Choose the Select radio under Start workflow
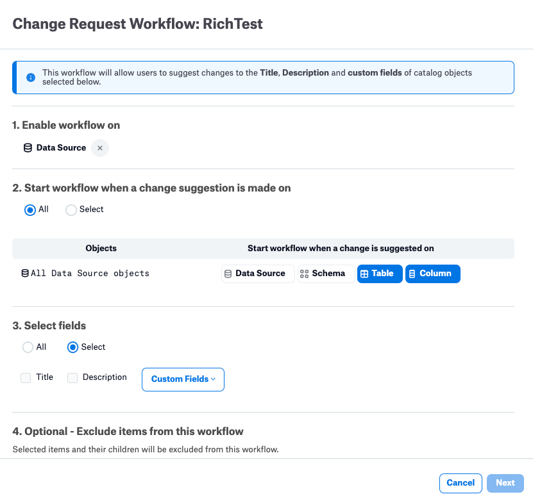533x501 pixels. [71, 209]
